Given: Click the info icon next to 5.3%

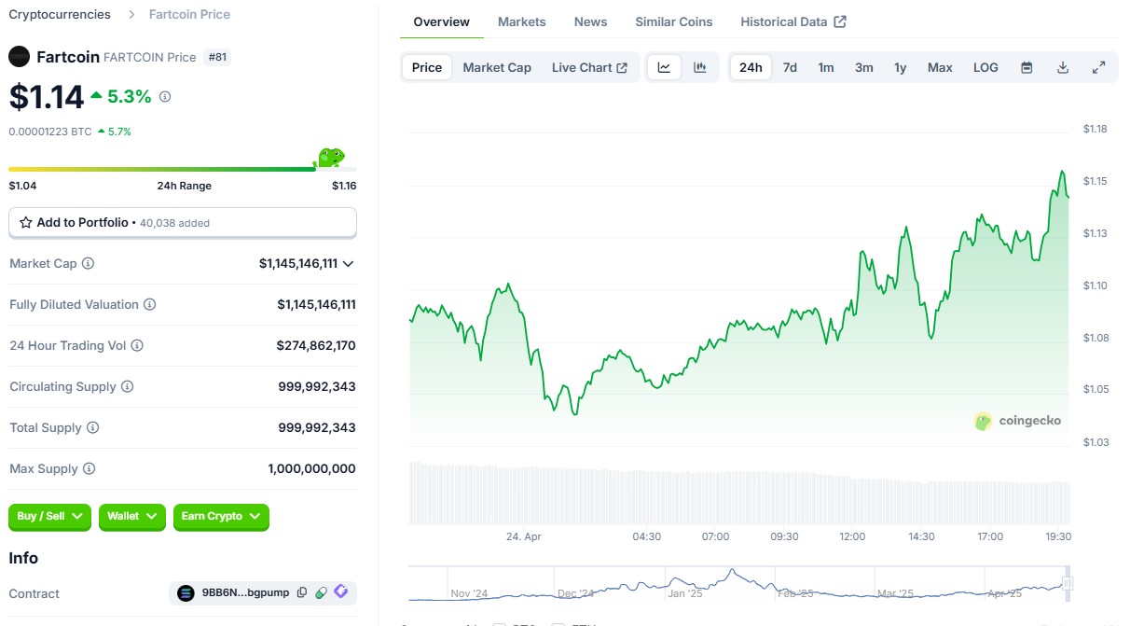Looking at the screenshot, I should 165,97.
